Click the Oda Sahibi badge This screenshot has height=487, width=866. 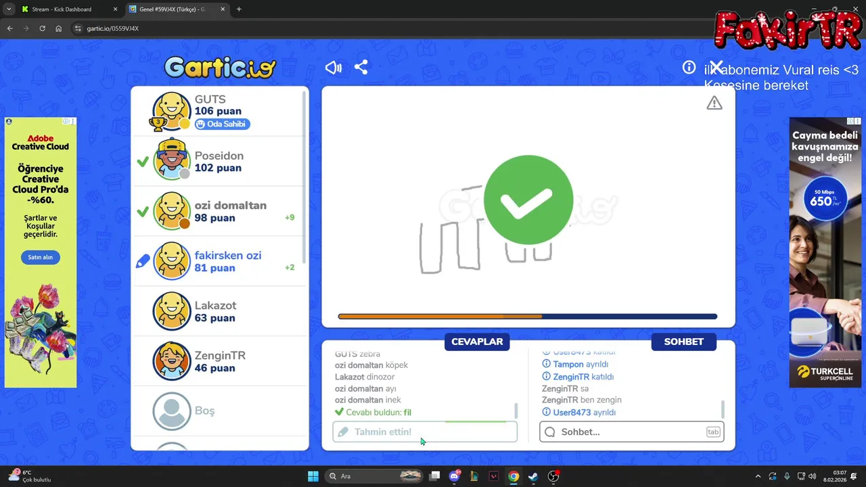223,124
